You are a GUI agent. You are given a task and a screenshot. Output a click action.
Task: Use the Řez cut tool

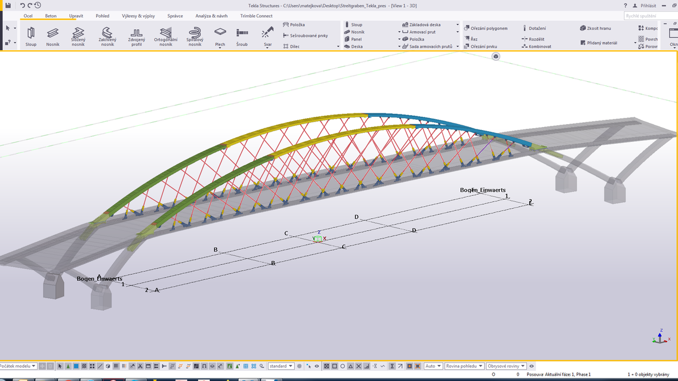point(470,39)
